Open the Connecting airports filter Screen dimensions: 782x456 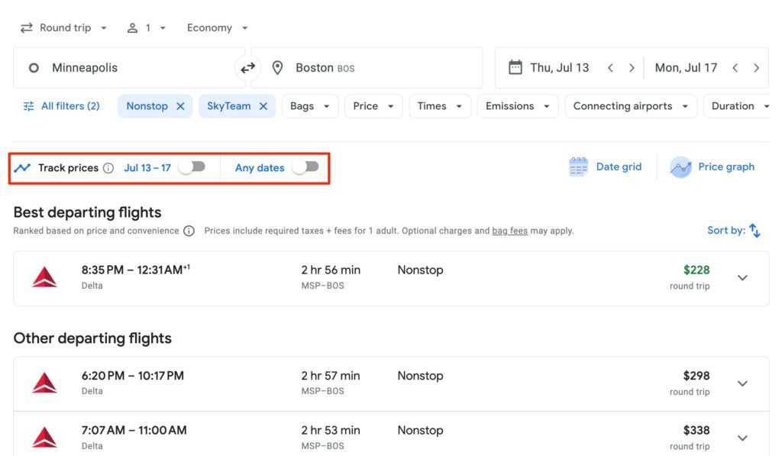pyautogui.click(x=630, y=106)
